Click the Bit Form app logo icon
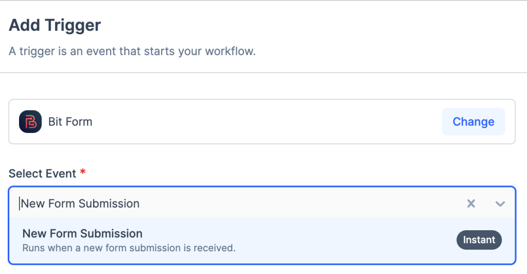The width and height of the screenshot is (527, 274). point(30,122)
